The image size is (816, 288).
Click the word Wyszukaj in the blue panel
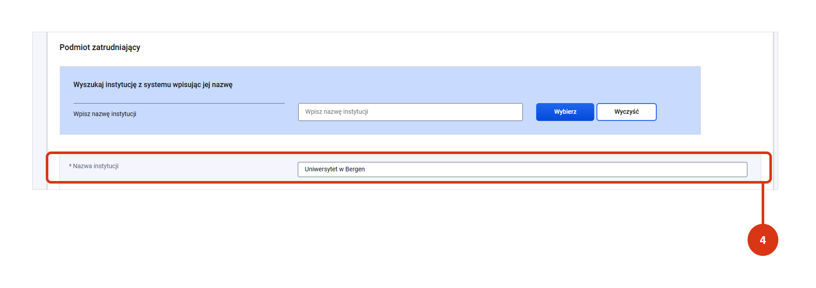[88, 85]
